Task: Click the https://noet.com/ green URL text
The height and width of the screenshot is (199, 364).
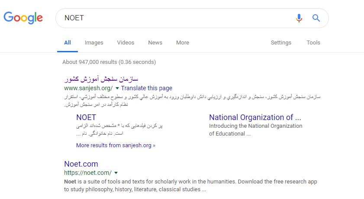Action: pos(88,173)
